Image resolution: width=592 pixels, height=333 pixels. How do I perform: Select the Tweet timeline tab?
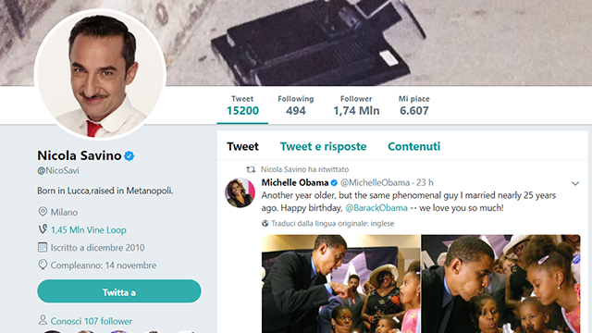tap(242, 146)
